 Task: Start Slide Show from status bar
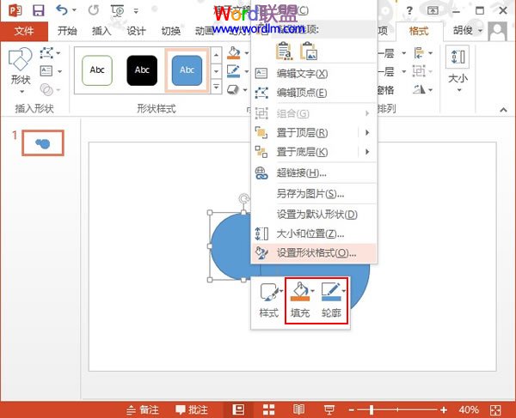point(329,409)
